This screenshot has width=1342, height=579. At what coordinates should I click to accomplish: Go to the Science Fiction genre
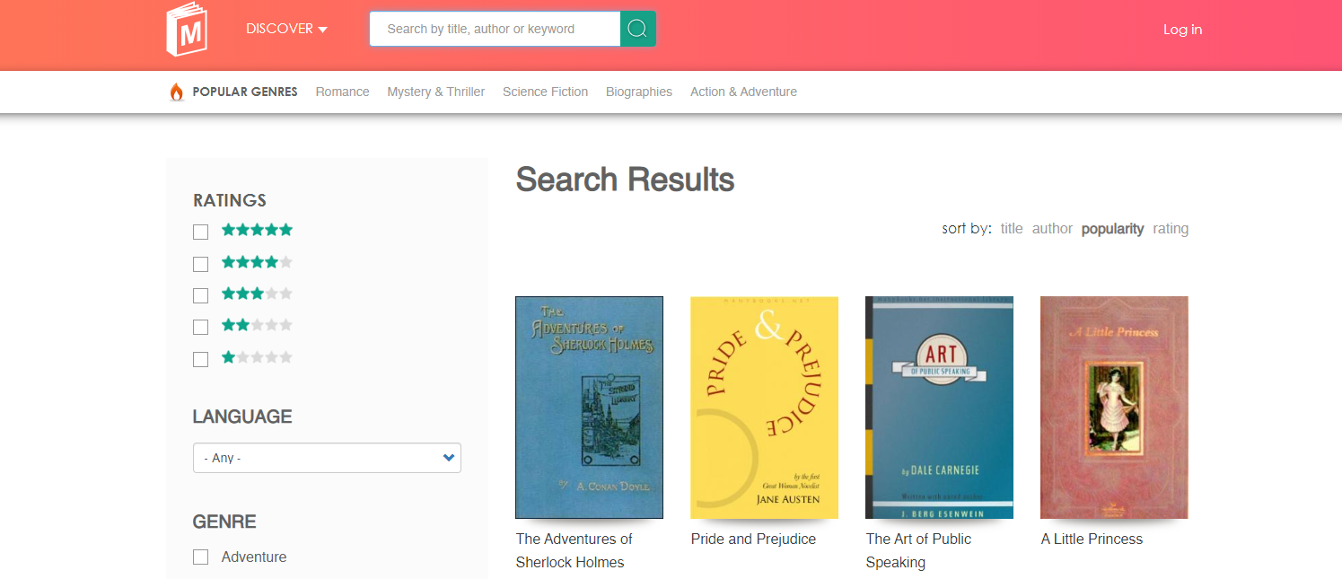(x=545, y=92)
